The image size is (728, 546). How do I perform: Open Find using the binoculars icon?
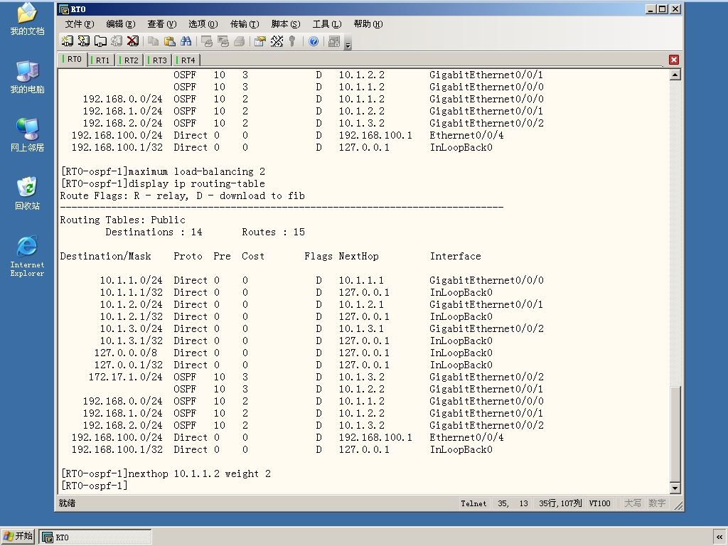pos(186,41)
